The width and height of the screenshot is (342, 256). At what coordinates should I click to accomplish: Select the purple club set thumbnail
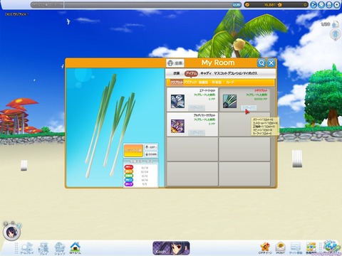177,126
